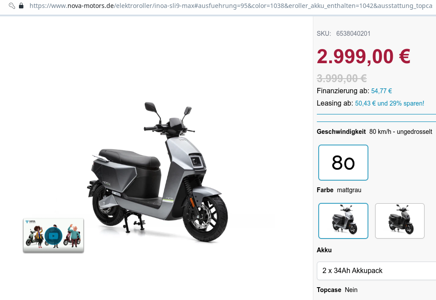
Task: Click the padlock site security icon
Action: (x=21, y=6)
